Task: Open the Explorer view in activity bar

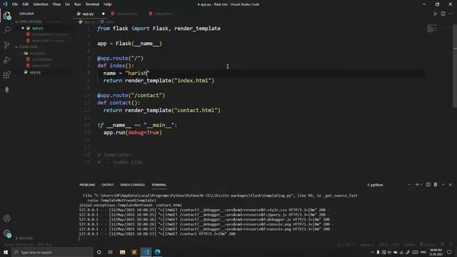Action: tap(7, 16)
